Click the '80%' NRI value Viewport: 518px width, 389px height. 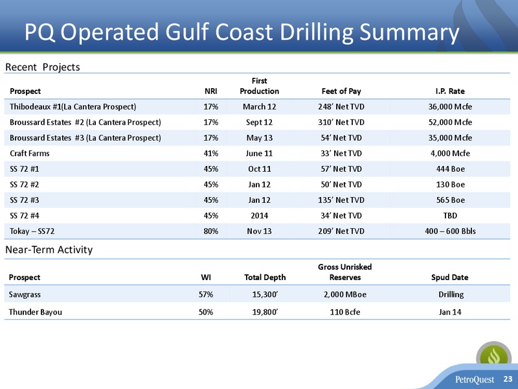[211, 231]
